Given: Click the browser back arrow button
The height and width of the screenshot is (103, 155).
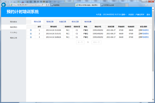Looking at the screenshot, I should point(4,5).
